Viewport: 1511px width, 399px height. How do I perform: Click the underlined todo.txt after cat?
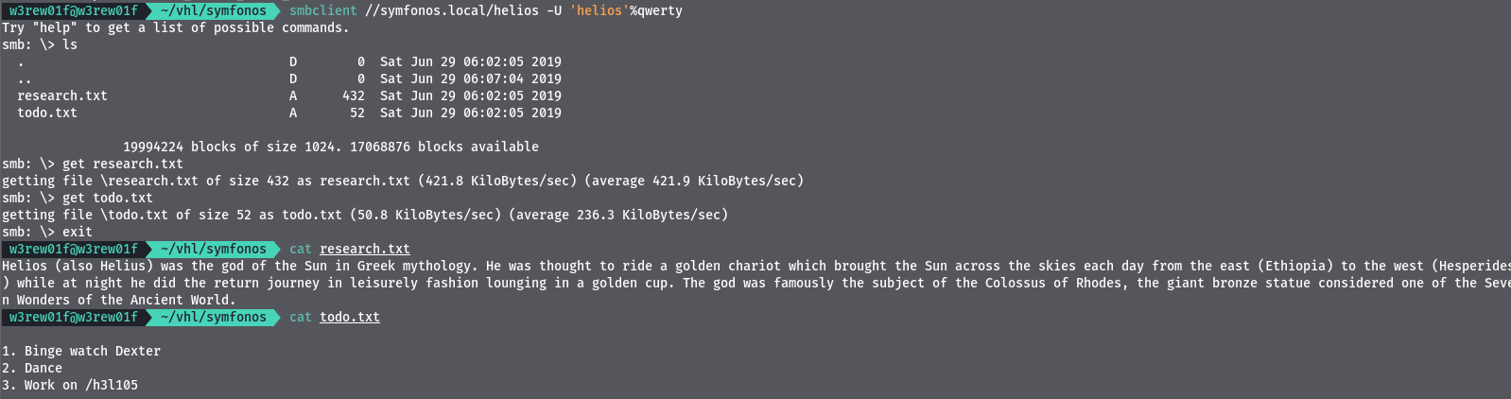pos(350,317)
